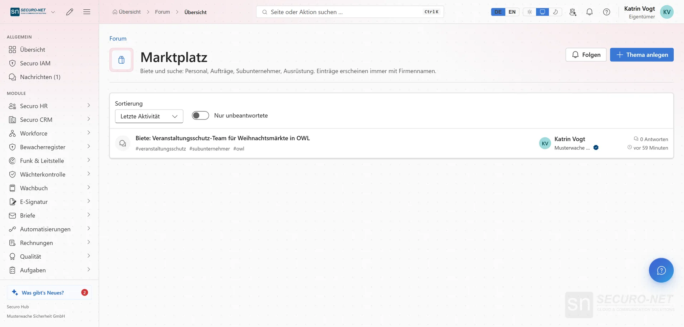The image size is (684, 327).
Task: Open dropdown chevron beside Securo-Net logo
Action: pos(53,12)
